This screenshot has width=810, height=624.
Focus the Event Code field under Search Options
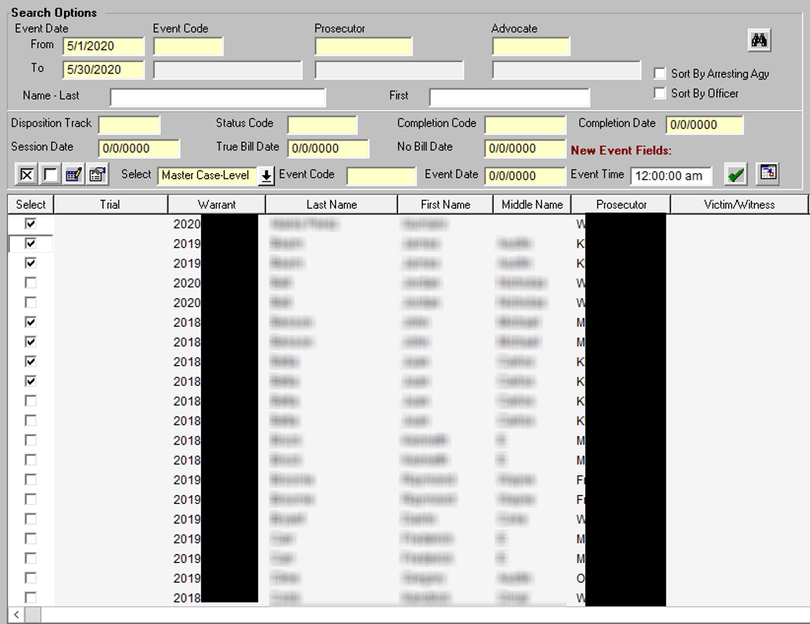click(x=189, y=46)
